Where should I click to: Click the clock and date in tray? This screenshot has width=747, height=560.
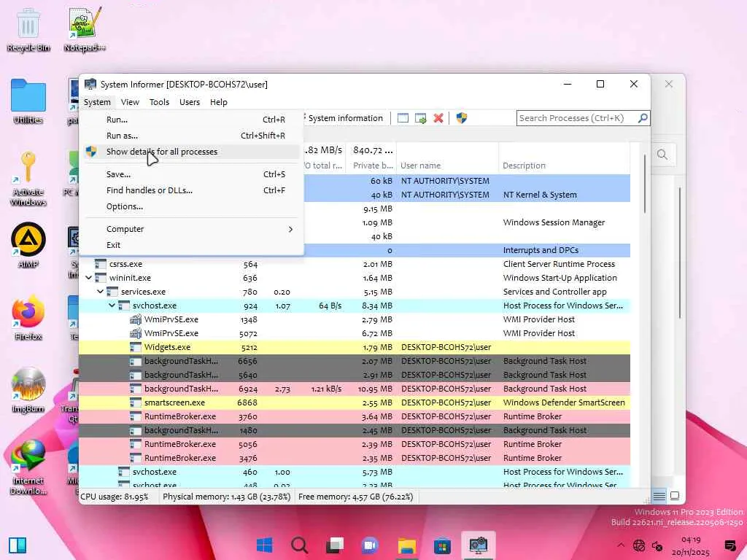(x=691, y=545)
